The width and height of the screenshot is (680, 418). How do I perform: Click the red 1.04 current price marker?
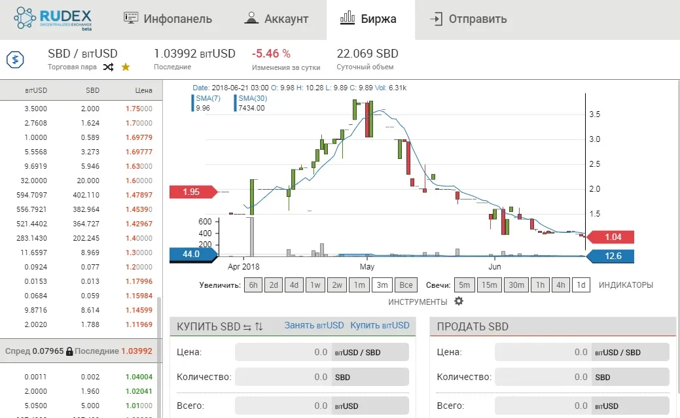(610, 237)
